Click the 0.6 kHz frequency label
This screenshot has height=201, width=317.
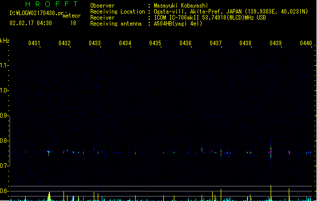tap(4, 191)
